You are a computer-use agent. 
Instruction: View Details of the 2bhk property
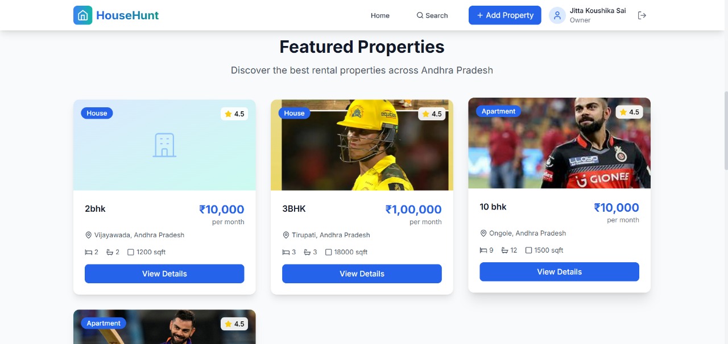164,274
